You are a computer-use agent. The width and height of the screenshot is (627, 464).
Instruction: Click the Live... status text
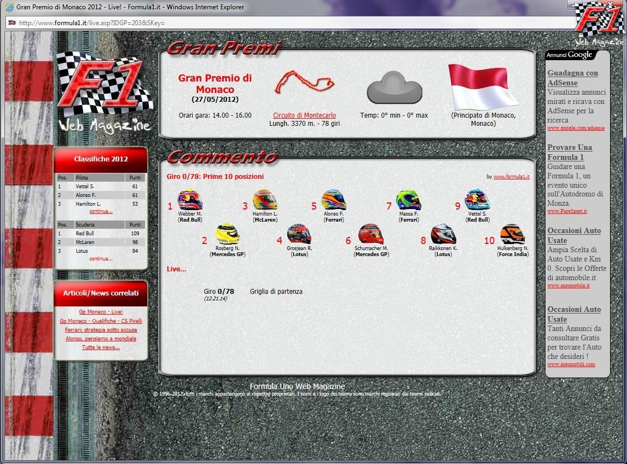(x=176, y=269)
